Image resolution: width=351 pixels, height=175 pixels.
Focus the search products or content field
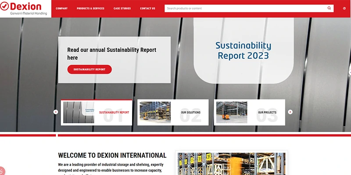pos(246,8)
